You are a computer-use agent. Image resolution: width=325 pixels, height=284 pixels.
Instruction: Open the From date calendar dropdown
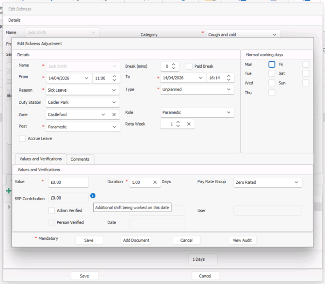(86, 78)
